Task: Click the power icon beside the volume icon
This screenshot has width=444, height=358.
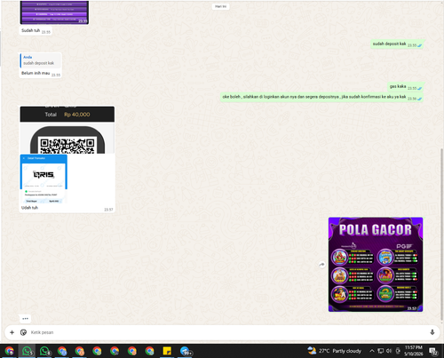Action: tap(398, 351)
